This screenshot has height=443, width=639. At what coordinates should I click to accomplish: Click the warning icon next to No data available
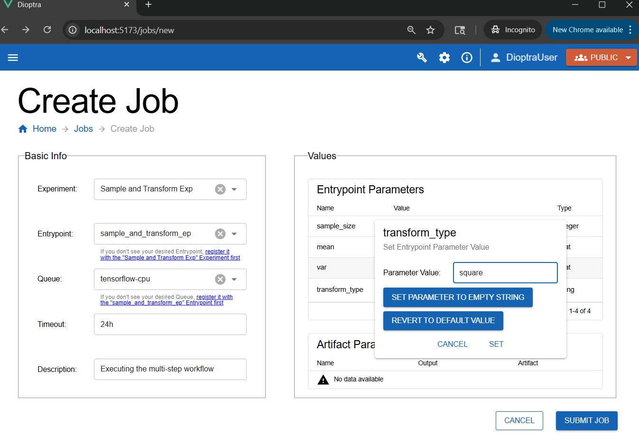pos(323,379)
